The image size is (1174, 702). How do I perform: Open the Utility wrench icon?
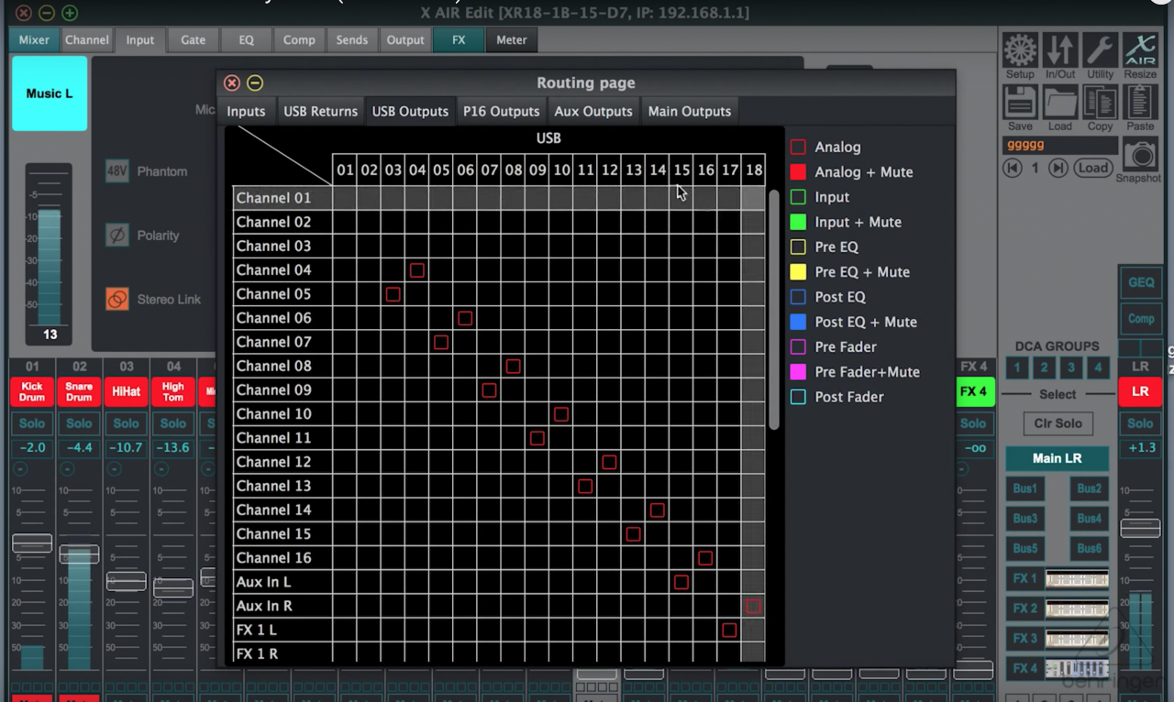[1100, 50]
